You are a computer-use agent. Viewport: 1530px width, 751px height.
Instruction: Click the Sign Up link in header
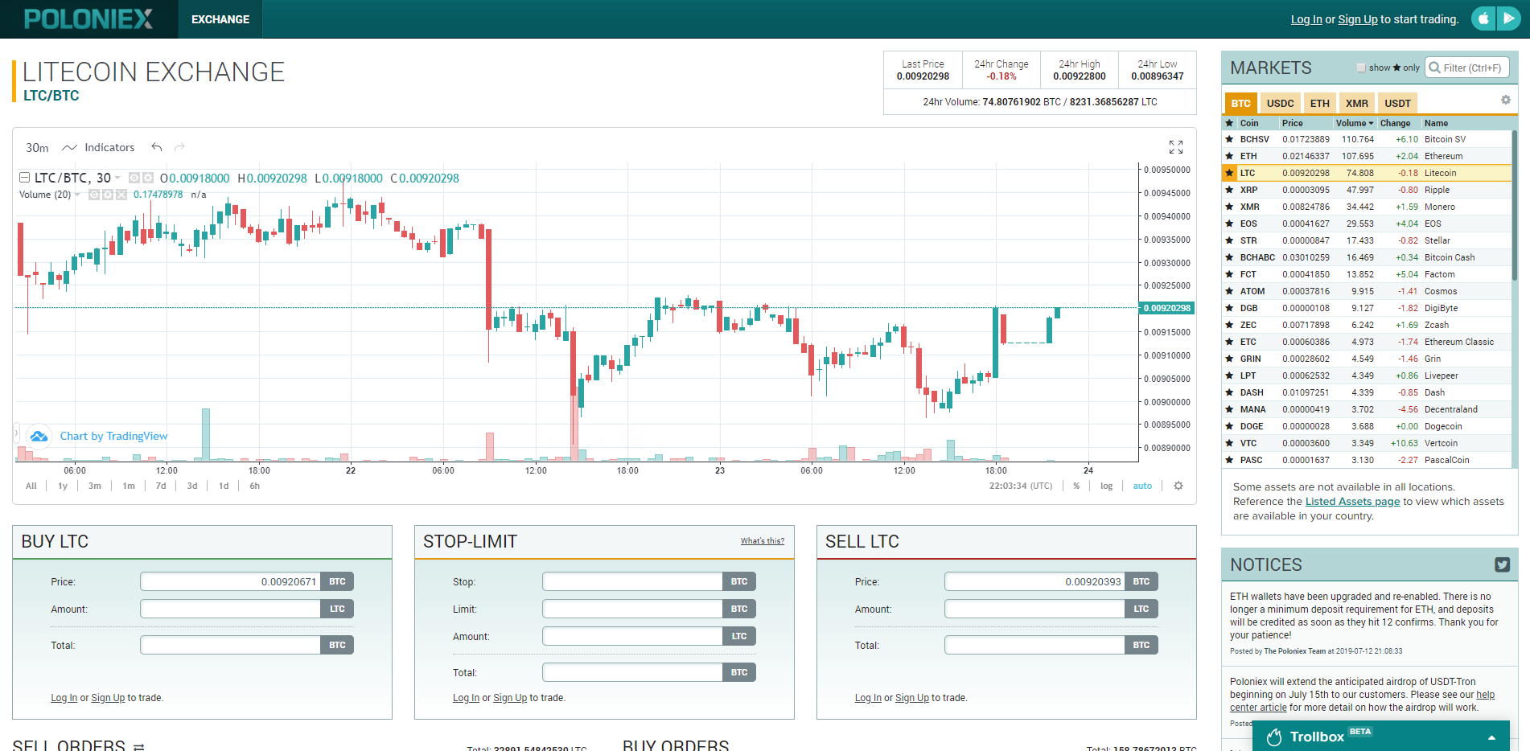coord(1358,19)
